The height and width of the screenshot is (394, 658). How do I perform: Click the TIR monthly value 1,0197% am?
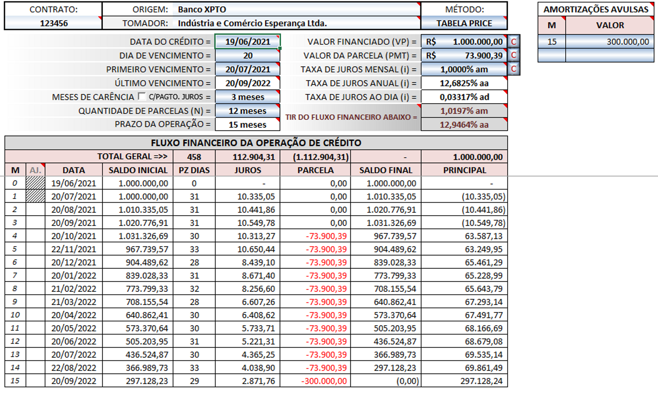[x=464, y=111]
